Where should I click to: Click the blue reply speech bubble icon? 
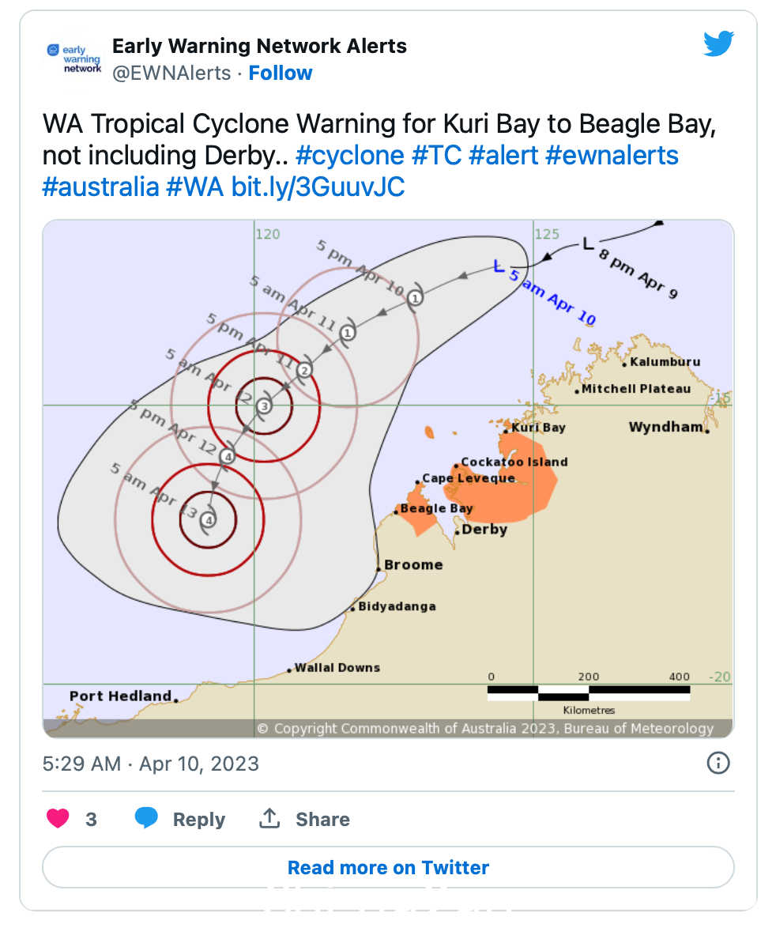pyautogui.click(x=146, y=818)
